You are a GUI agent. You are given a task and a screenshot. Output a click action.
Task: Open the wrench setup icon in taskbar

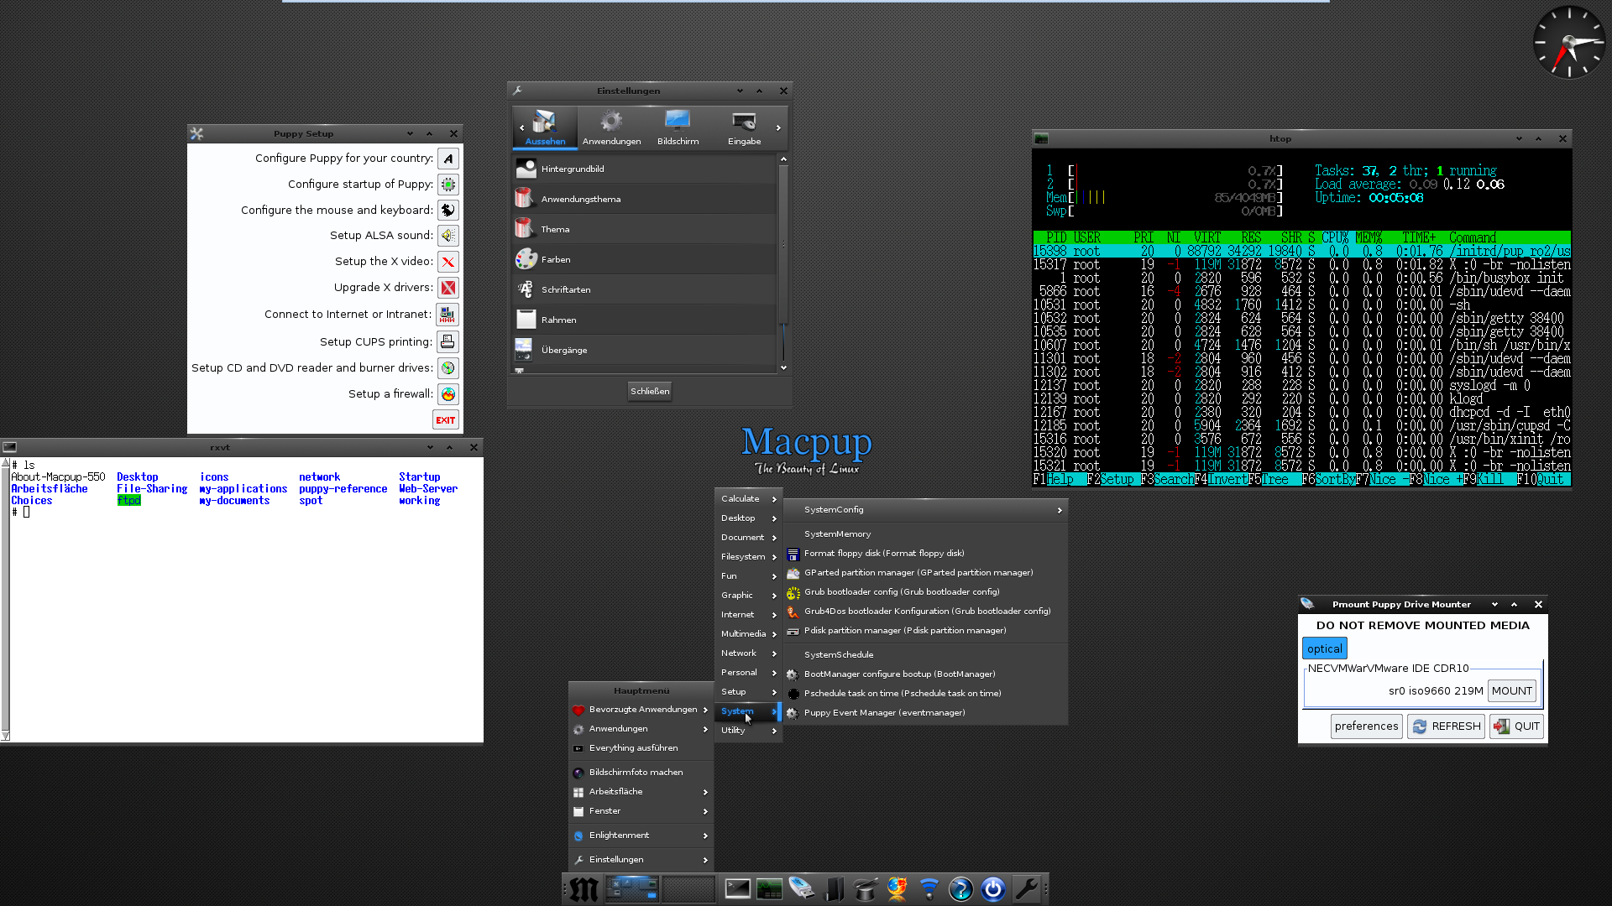pos(1028,888)
